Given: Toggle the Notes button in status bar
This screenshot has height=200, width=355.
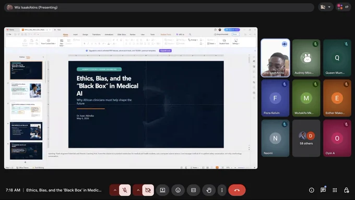Looking at the screenshot, I should tap(195, 168).
